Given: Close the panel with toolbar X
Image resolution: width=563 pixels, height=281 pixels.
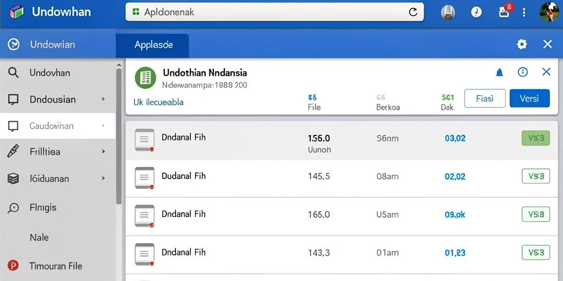Looking at the screenshot, I should (547, 44).
